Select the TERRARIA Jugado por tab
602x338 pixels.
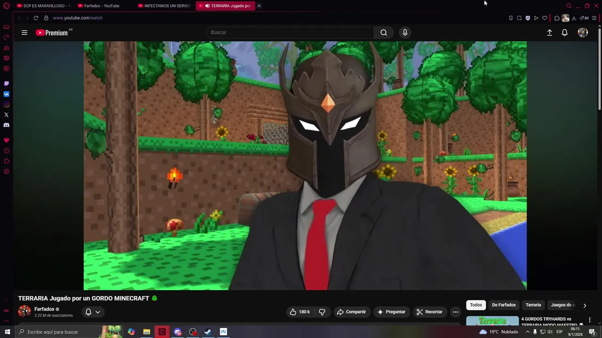pyautogui.click(x=225, y=6)
